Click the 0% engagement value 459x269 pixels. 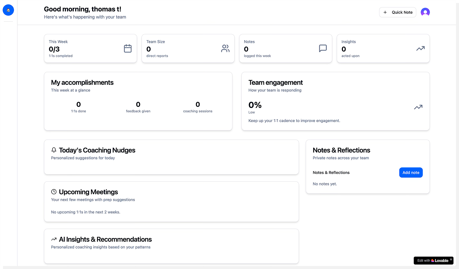click(x=255, y=105)
